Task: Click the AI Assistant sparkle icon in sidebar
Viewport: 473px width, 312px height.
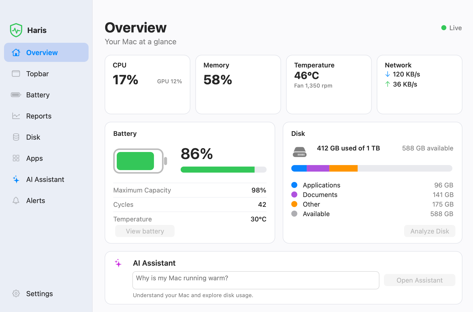Action: coord(16,179)
